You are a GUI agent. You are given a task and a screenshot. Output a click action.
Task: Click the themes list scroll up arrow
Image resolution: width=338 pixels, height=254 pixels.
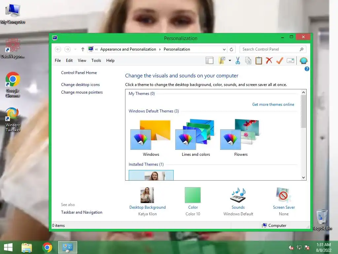[304, 93]
